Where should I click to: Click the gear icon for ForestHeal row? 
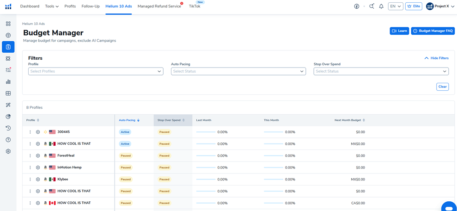[38, 156]
